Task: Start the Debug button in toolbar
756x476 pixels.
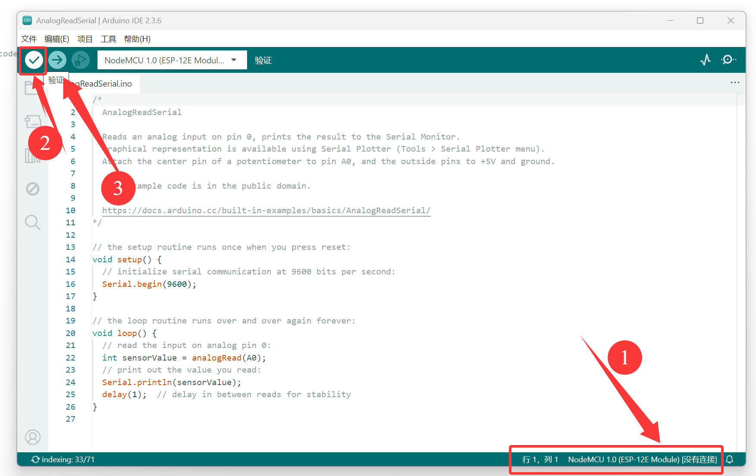Action: (80, 60)
